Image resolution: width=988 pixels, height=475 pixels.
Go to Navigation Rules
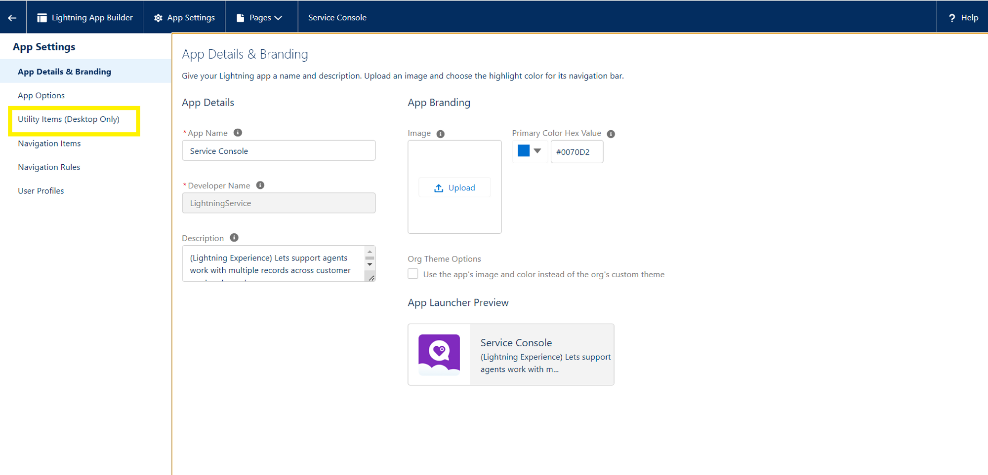coord(49,167)
